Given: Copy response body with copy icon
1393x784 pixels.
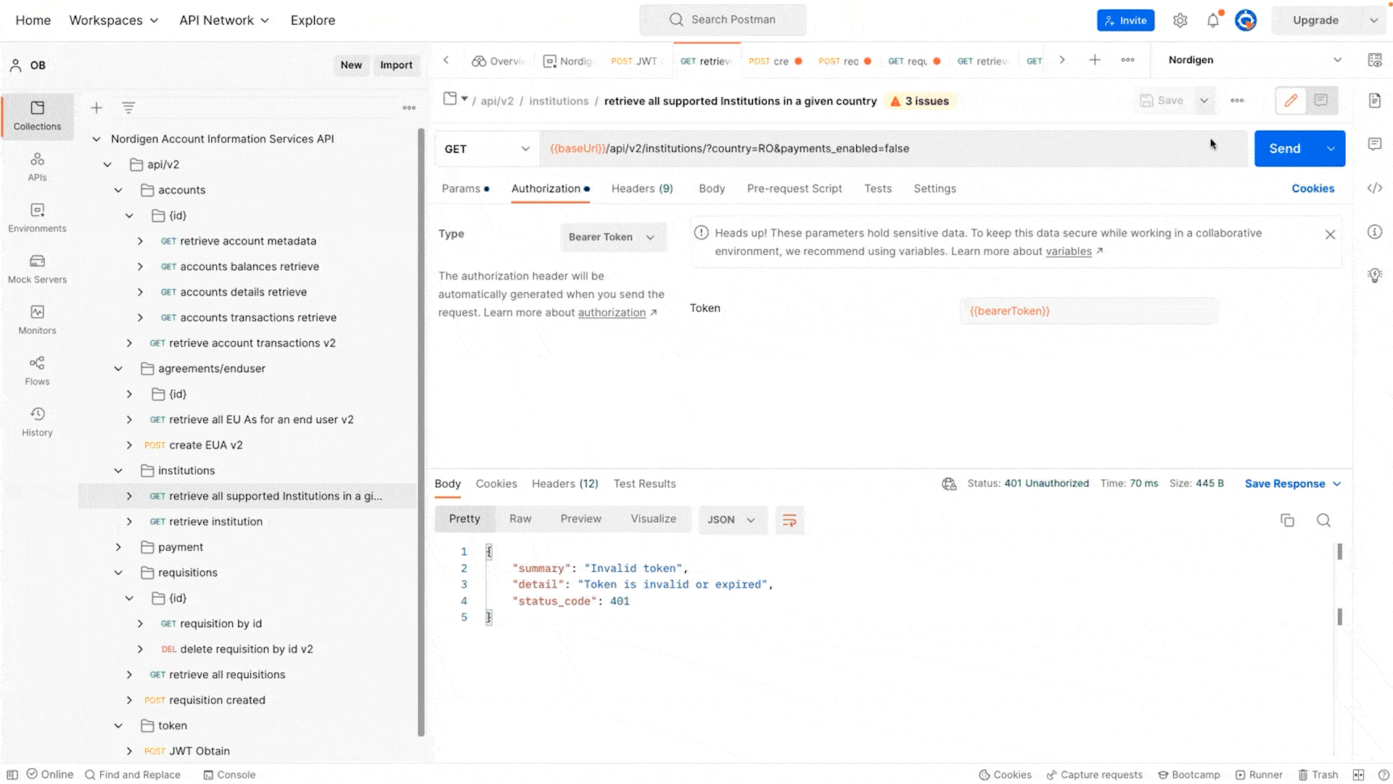Looking at the screenshot, I should [x=1287, y=520].
